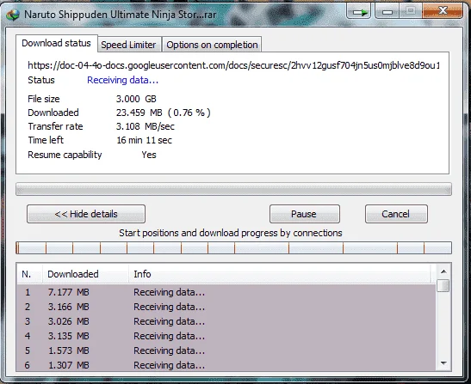Minimize the download window
This screenshot has height=384, width=471.
(x=387, y=12)
